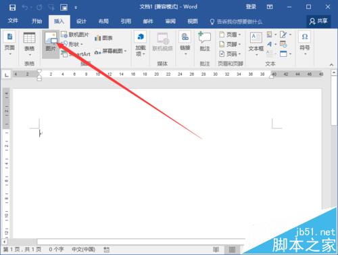Click the 共享 share button
The image size is (338, 255).
point(318,22)
